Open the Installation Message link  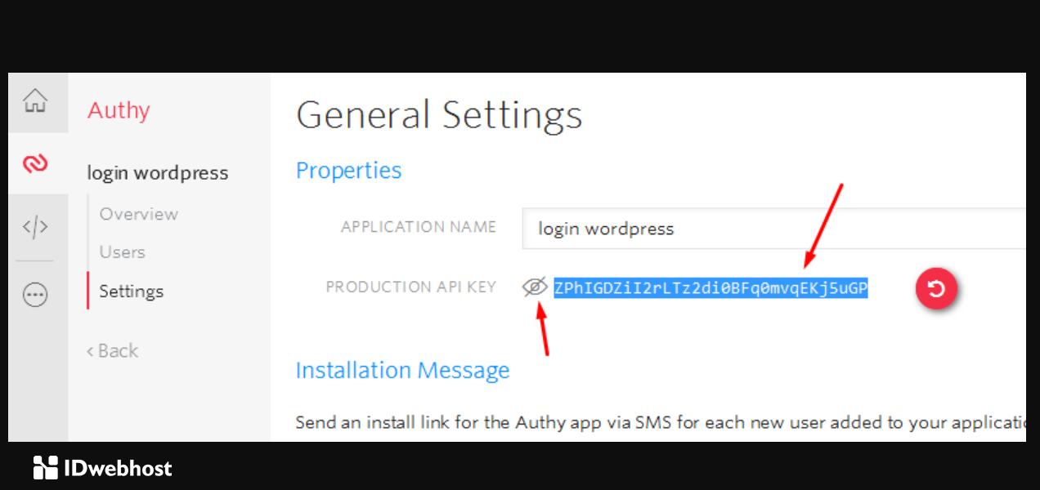pyautogui.click(x=402, y=370)
